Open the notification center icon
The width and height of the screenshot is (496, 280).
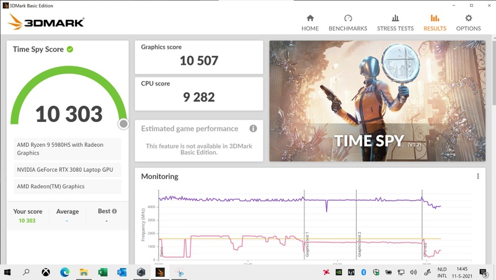pyautogui.click(x=483, y=273)
